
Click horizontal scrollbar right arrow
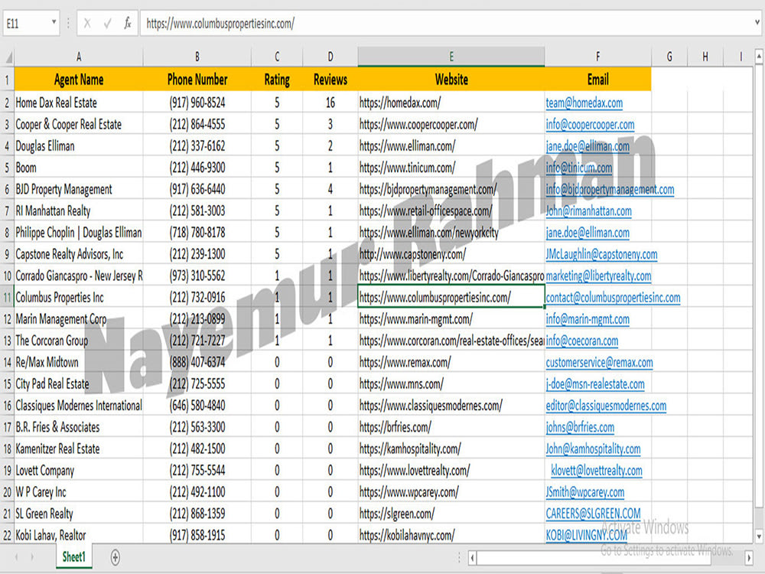point(749,557)
